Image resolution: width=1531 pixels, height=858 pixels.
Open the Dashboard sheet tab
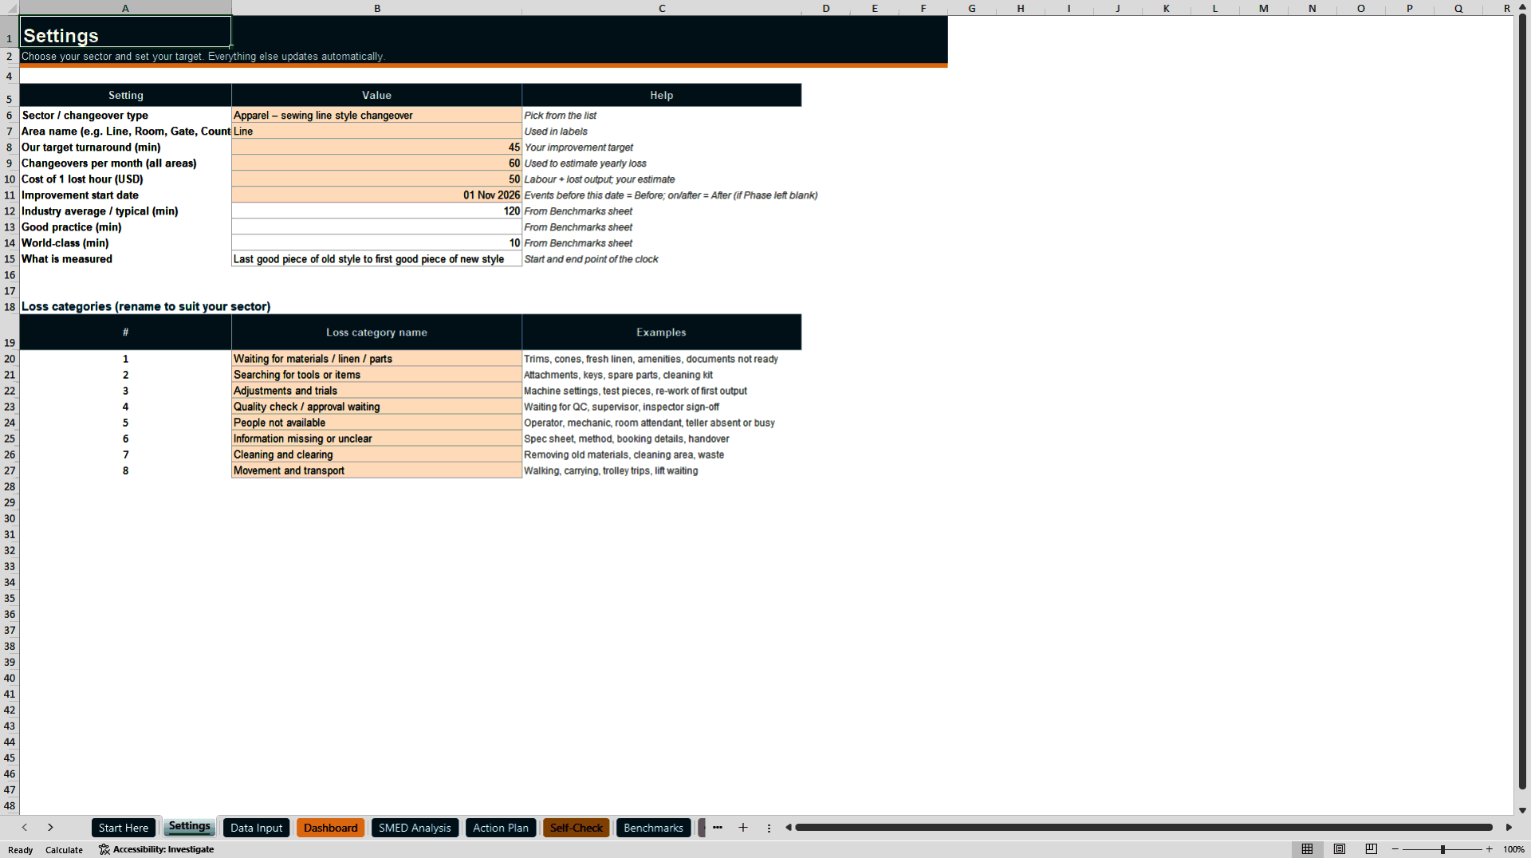tap(330, 828)
